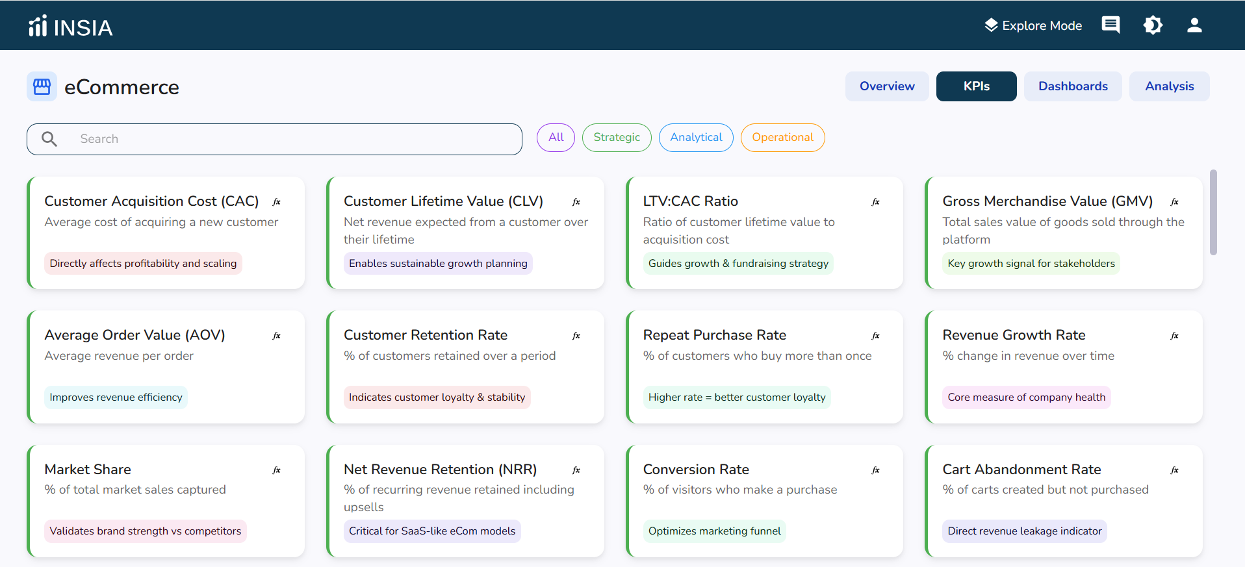The width and height of the screenshot is (1245, 567).
Task: Open Average Order Value (AOV) card title
Action: point(135,335)
